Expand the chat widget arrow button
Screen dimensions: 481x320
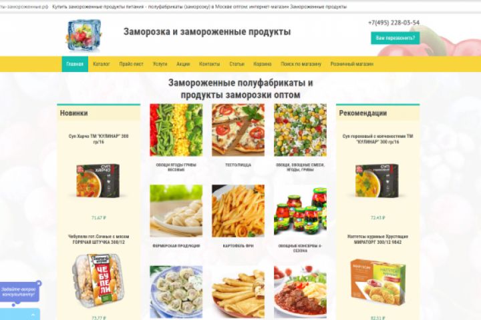(x=33, y=315)
